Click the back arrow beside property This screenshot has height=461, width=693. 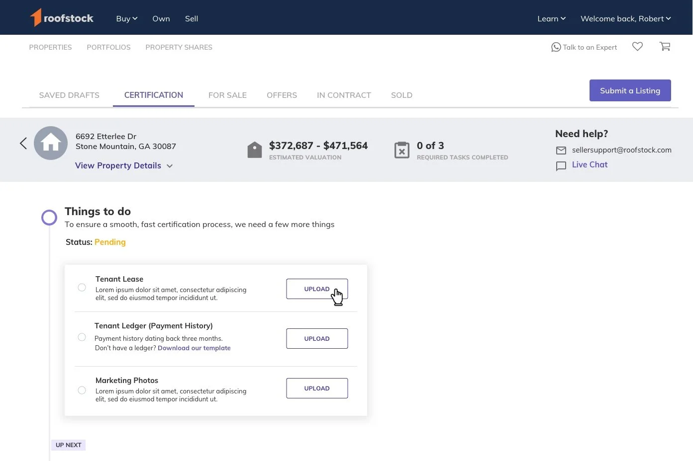(x=23, y=144)
